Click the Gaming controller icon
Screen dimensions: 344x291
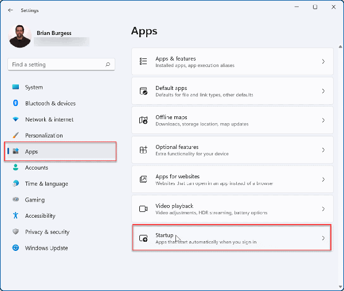tap(15, 199)
